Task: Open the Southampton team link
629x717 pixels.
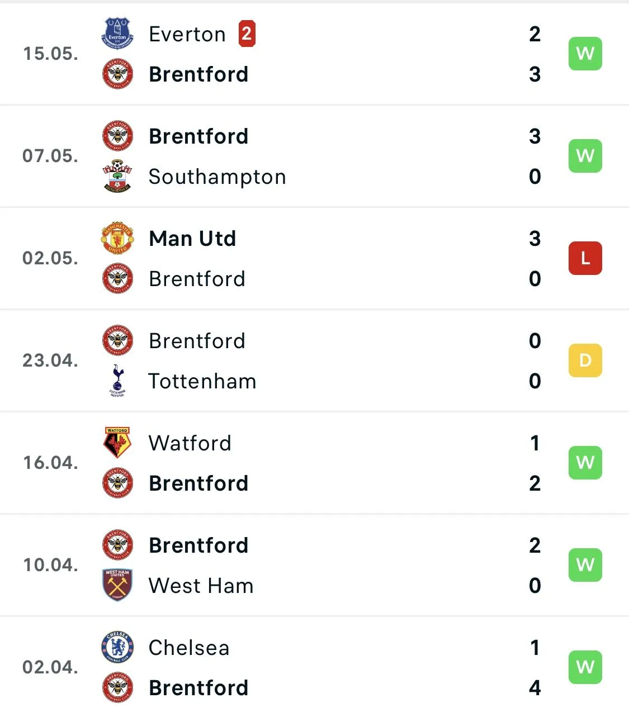Action: pyautogui.click(x=217, y=177)
